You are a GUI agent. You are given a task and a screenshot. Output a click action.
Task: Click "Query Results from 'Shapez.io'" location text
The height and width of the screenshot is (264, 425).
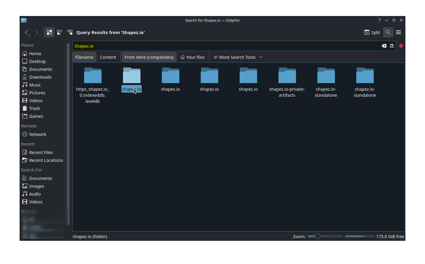(x=111, y=32)
